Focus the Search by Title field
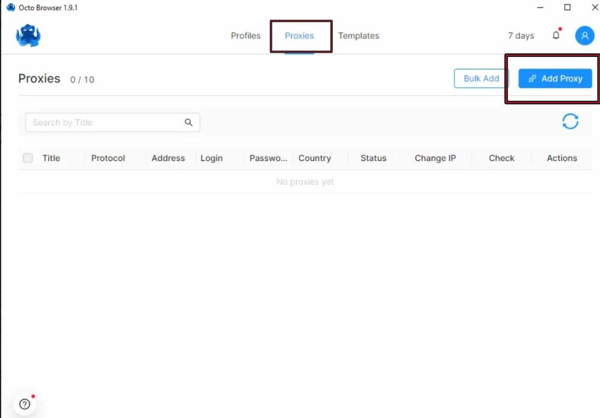Viewport: 600px width, 418px height. (x=105, y=122)
